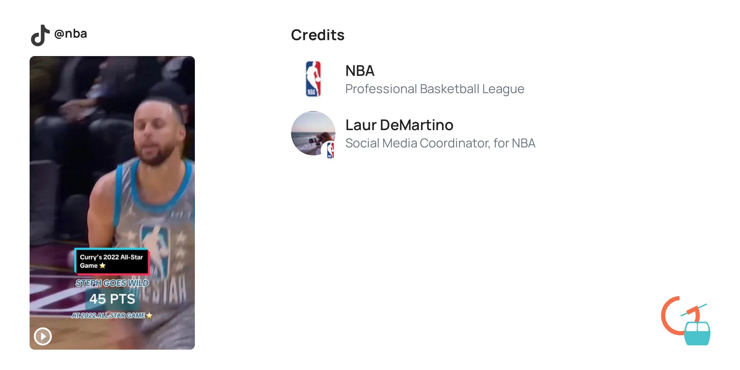The image size is (740, 370).
Task: Open the Steph Curry video thumbnail
Action: 112,203
